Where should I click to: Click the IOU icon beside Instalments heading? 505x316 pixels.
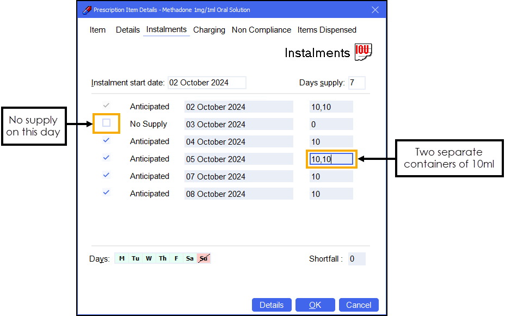[x=363, y=52]
